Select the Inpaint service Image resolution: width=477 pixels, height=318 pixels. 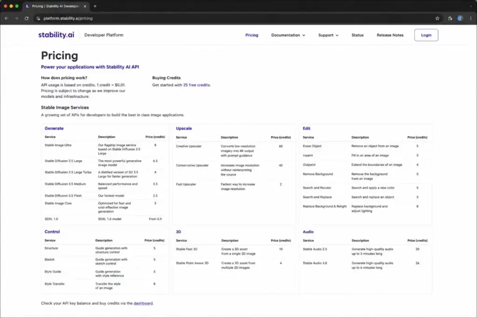[307, 156]
